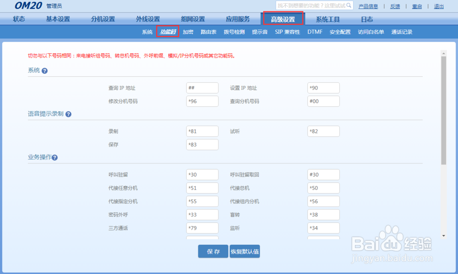Switch to the 通话记录 sub-tab

point(401,32)
